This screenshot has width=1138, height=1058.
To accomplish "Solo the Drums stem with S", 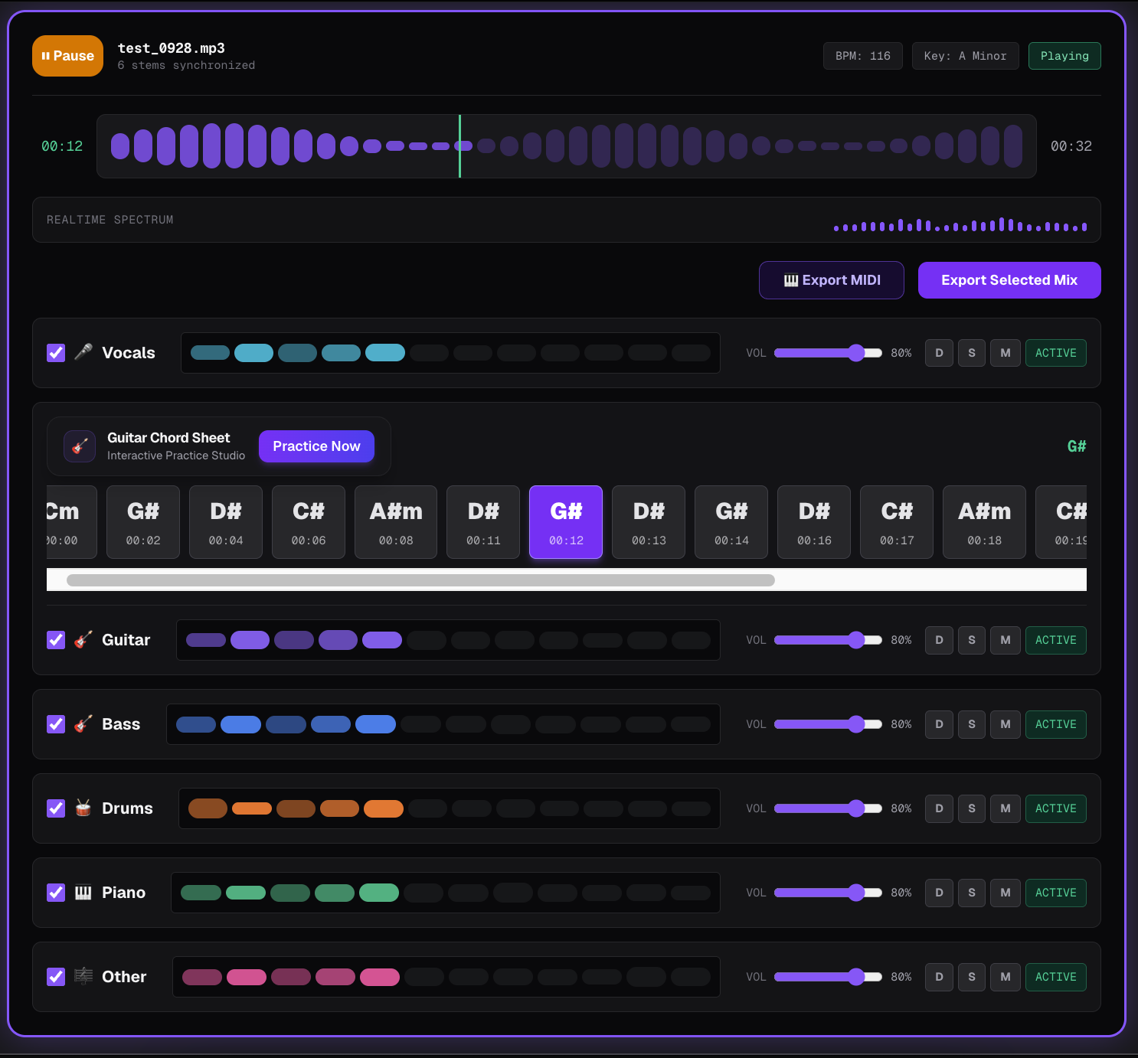I will click(x=972, y=808).
